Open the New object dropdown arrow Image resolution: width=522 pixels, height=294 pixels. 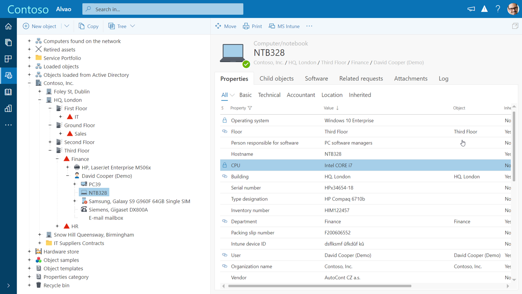click(66, 26)
